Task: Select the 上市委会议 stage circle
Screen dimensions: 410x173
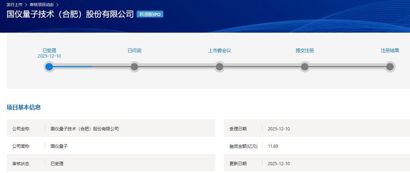Action: (x=219, y=66)
